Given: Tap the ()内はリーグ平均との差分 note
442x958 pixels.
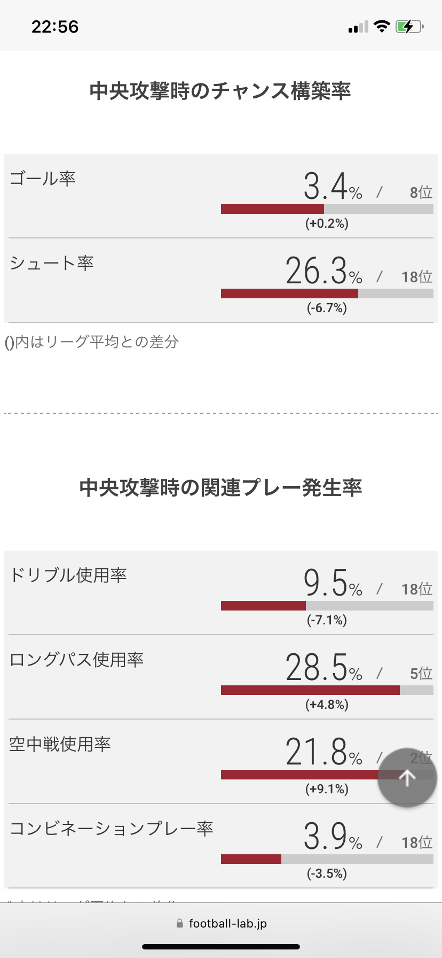Looking at the screenshot, I should [92, 342].
